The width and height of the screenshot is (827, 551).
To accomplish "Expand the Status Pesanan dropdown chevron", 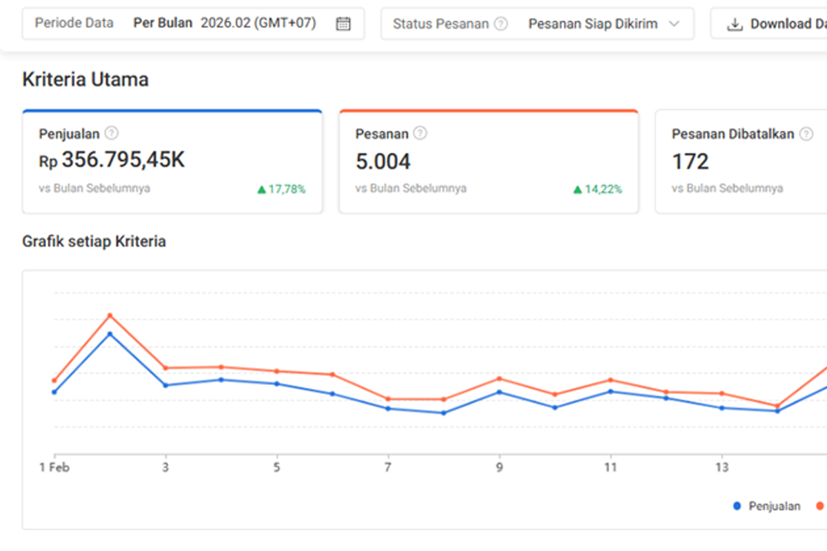I will (674, 23).
